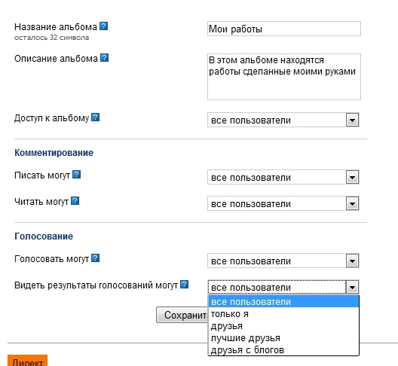Click the Сохранить button

click(182, 315)
